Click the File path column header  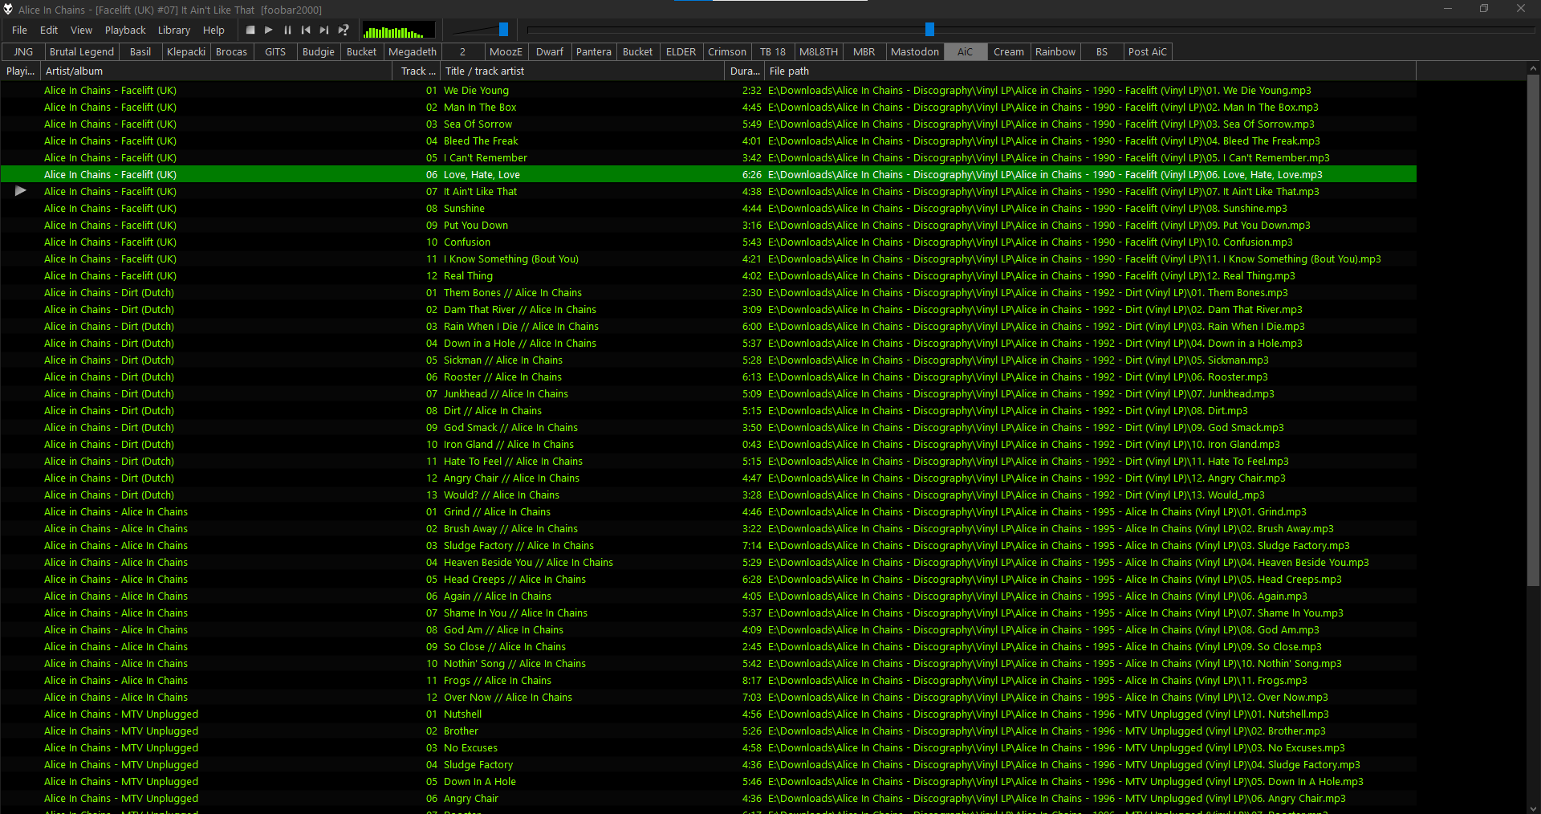1091,71
